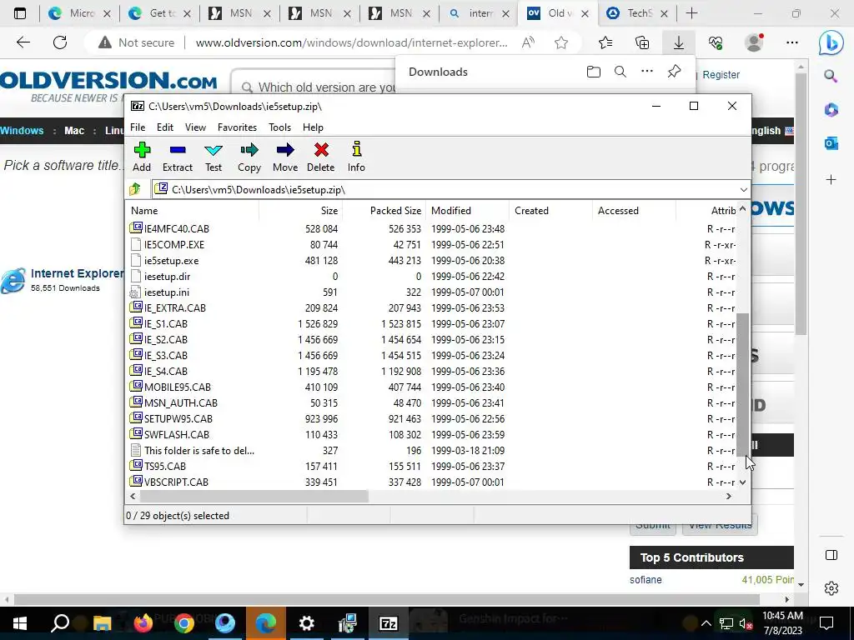The width and height of the screenshot is (854, 640).
Task: Click the Mac nav link on OldVersion
Action: pos(74,131)
